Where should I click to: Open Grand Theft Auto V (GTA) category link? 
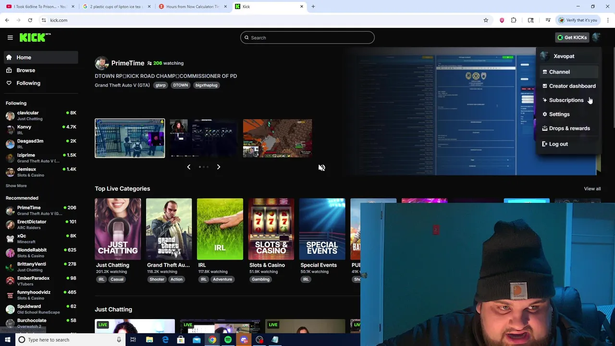point(122,85)
